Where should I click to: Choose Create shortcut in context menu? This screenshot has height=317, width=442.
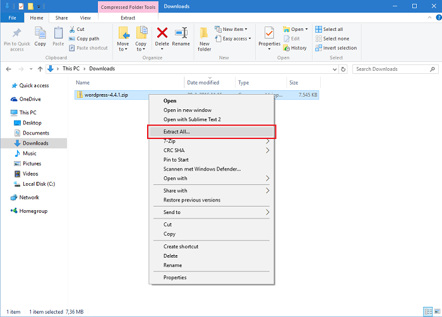click(212, 246)
